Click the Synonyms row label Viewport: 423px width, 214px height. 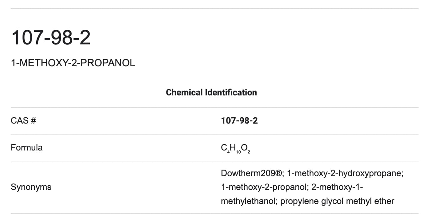point(31,187)
